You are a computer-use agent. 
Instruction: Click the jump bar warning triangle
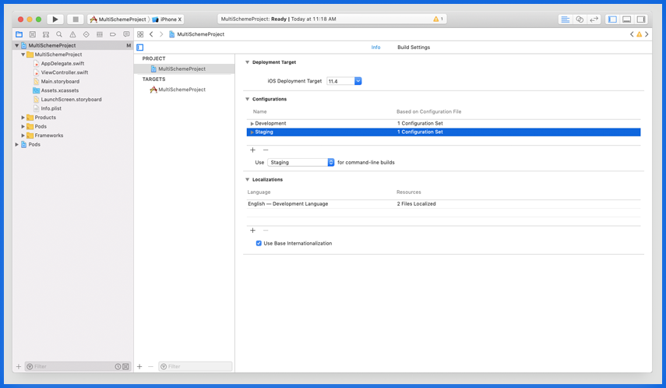640,34
